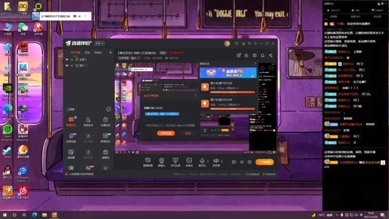Open Edge browser from taskbar

[x=34, y=215]
